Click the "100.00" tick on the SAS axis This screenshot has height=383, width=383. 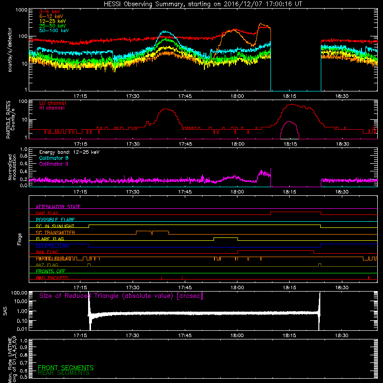pyautogui.click(x=19, y=293)
